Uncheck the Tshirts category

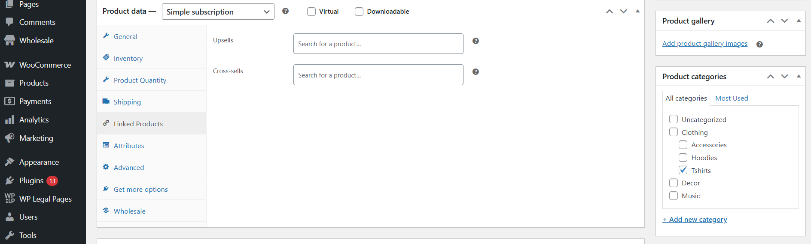[683, 170]
